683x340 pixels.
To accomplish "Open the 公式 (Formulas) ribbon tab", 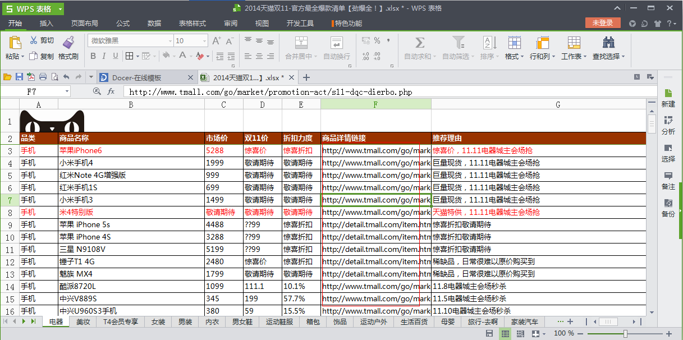I will coord(123,23).
